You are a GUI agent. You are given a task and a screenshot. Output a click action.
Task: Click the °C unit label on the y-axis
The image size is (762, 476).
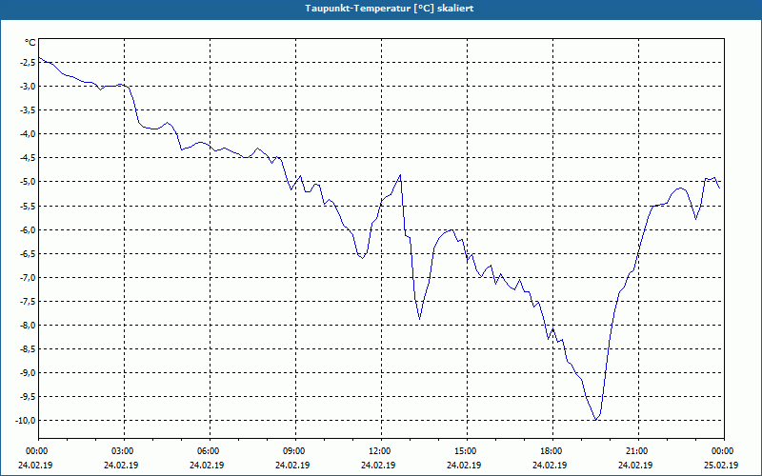tap(30, 43)
